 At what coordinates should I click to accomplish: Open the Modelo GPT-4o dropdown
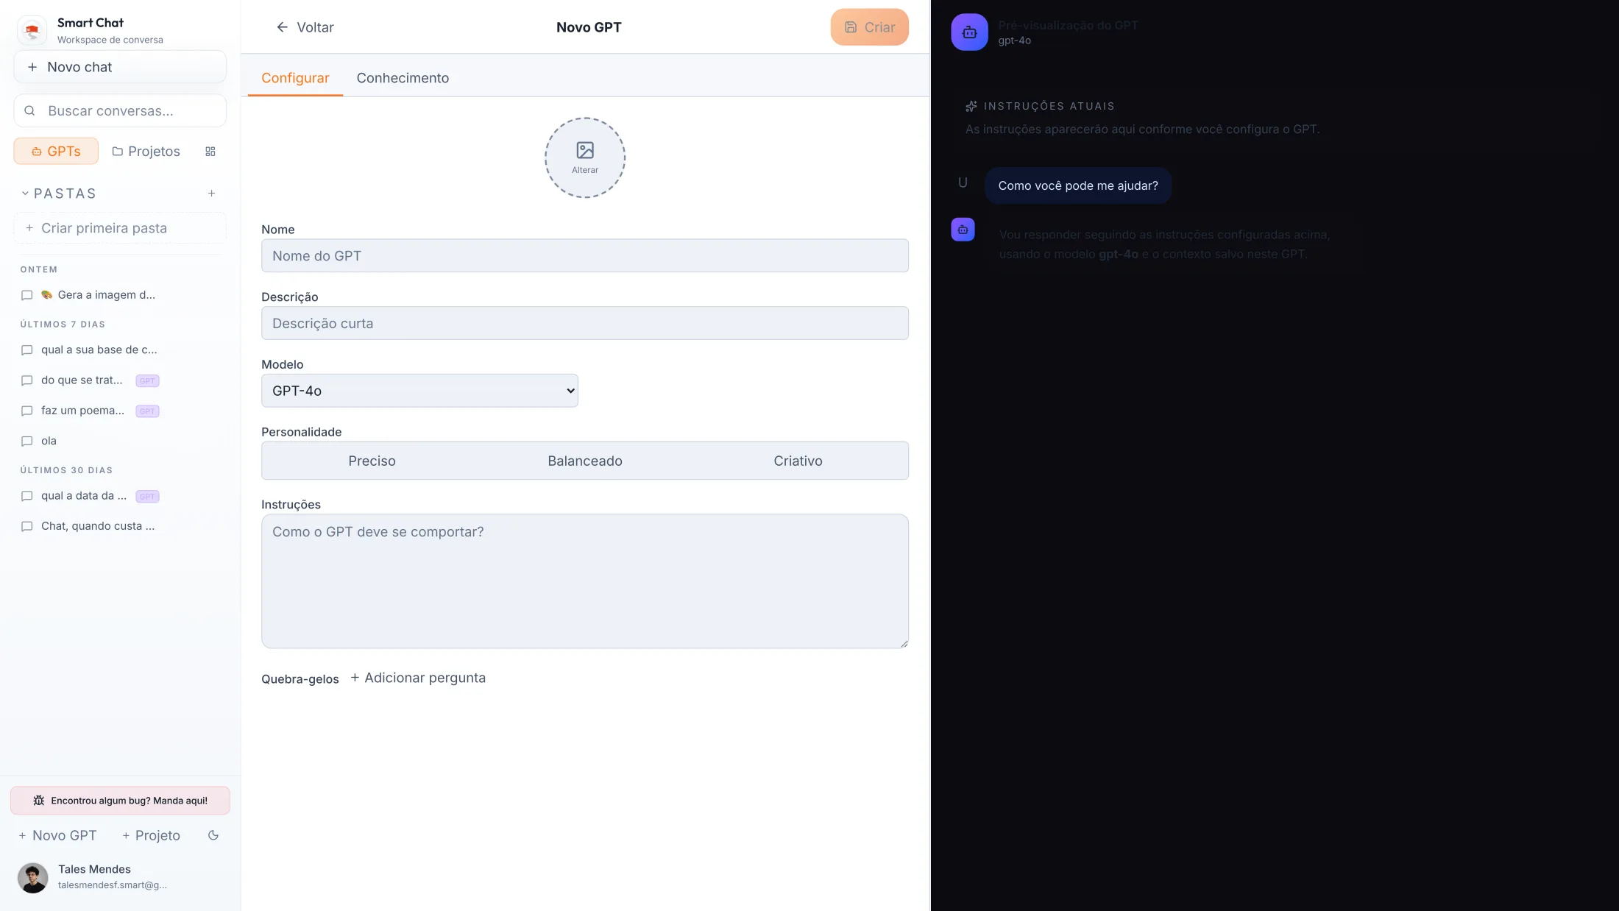click(x=419, y=390)
